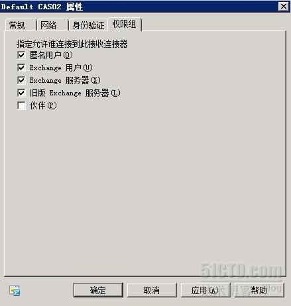The image size is (291, 306).
Task: Switch to the 常规 tab
Action: pyautogui.click(x=21, y=25)
